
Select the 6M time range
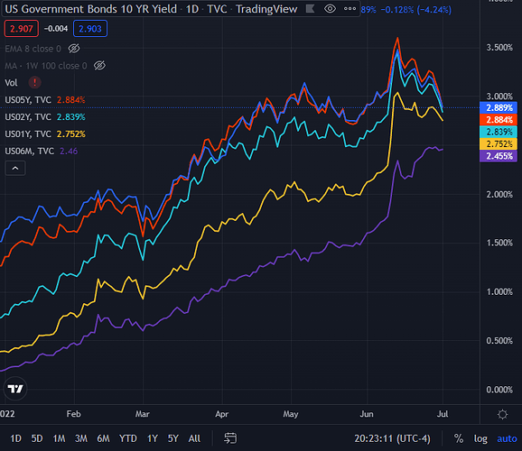103,438
